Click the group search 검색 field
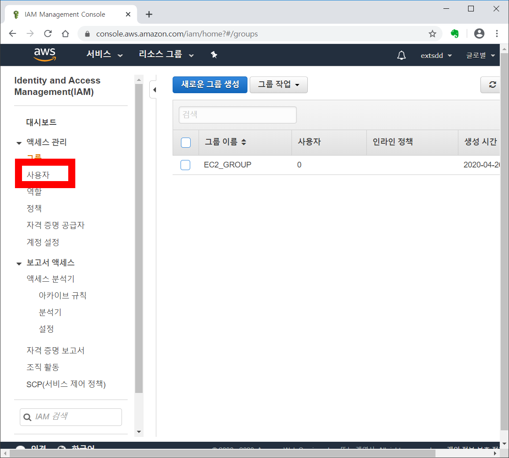This screenshot has height=458, width=509. tap(238, 115)
